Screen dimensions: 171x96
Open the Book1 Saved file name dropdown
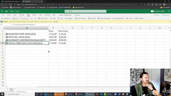[15, 11]
